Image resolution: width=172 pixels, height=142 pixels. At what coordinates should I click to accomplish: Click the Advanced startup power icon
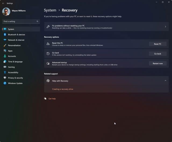pos(48,63)
